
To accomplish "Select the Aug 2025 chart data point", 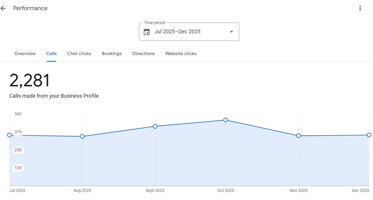I will (82, 136).
